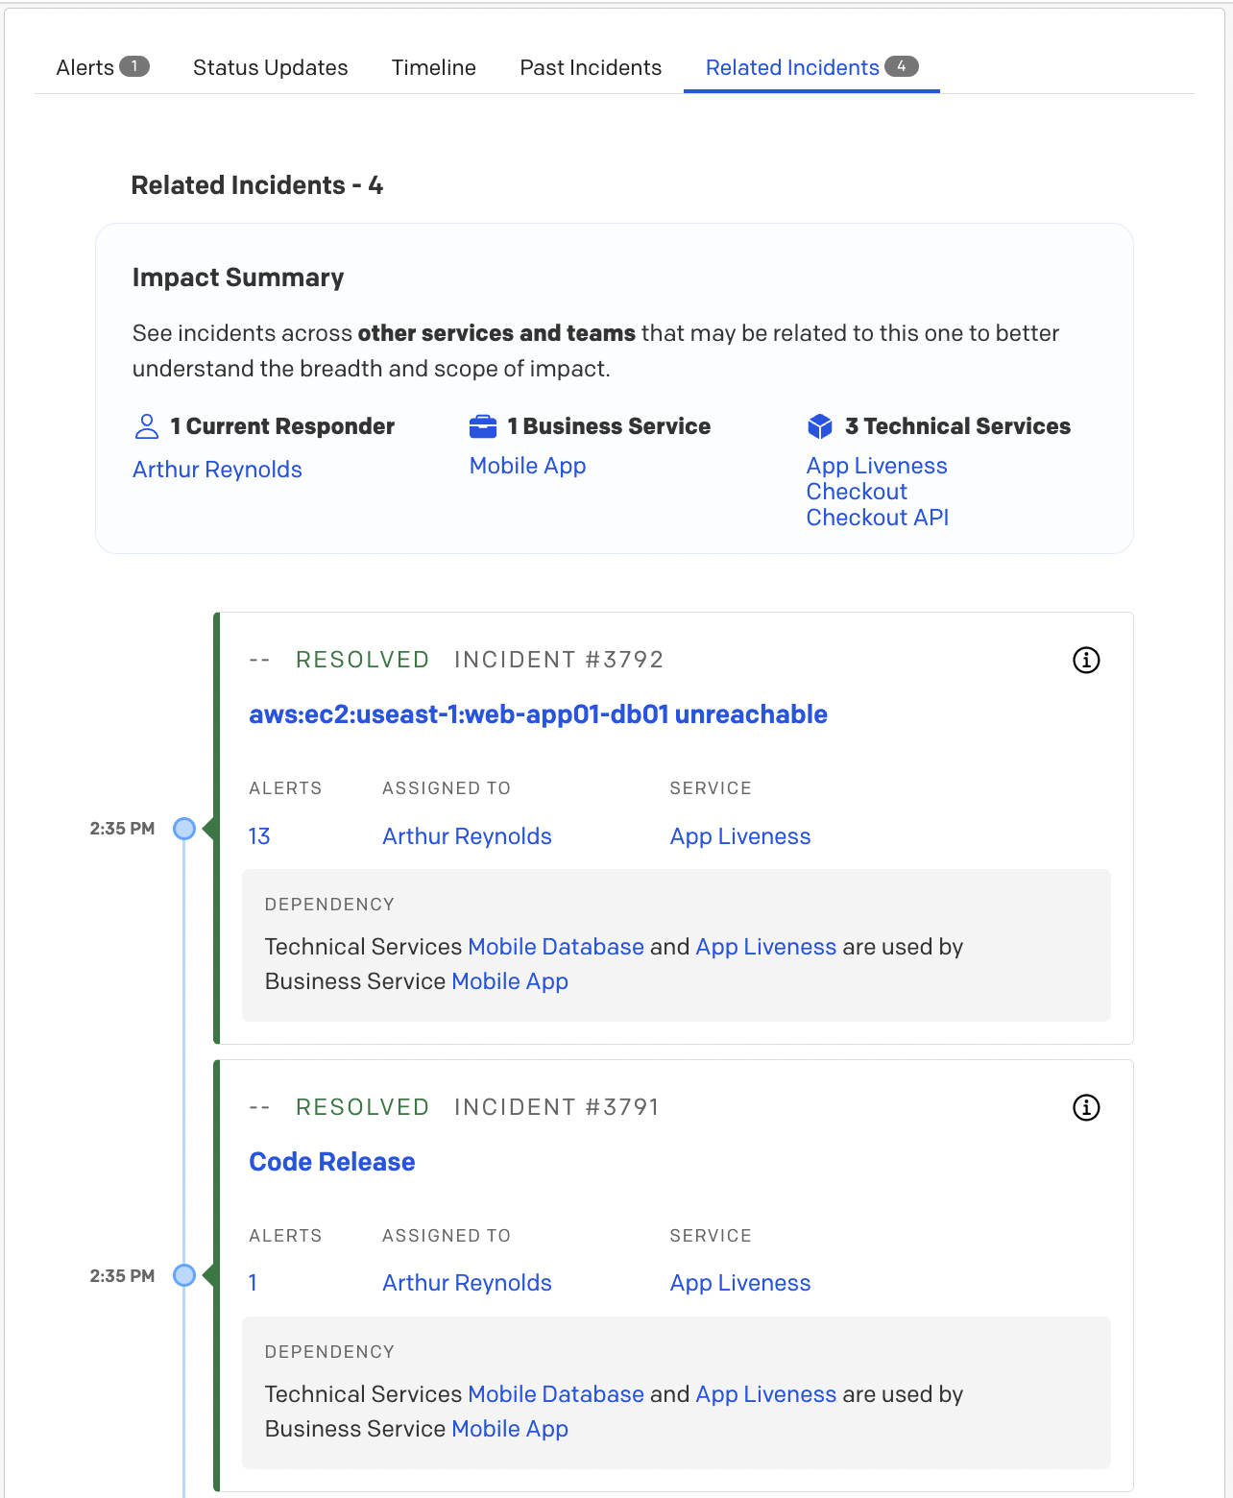Click the briefcase Business Service icon
Viewport: 1233px width, 1498px height.
[483, 425]
